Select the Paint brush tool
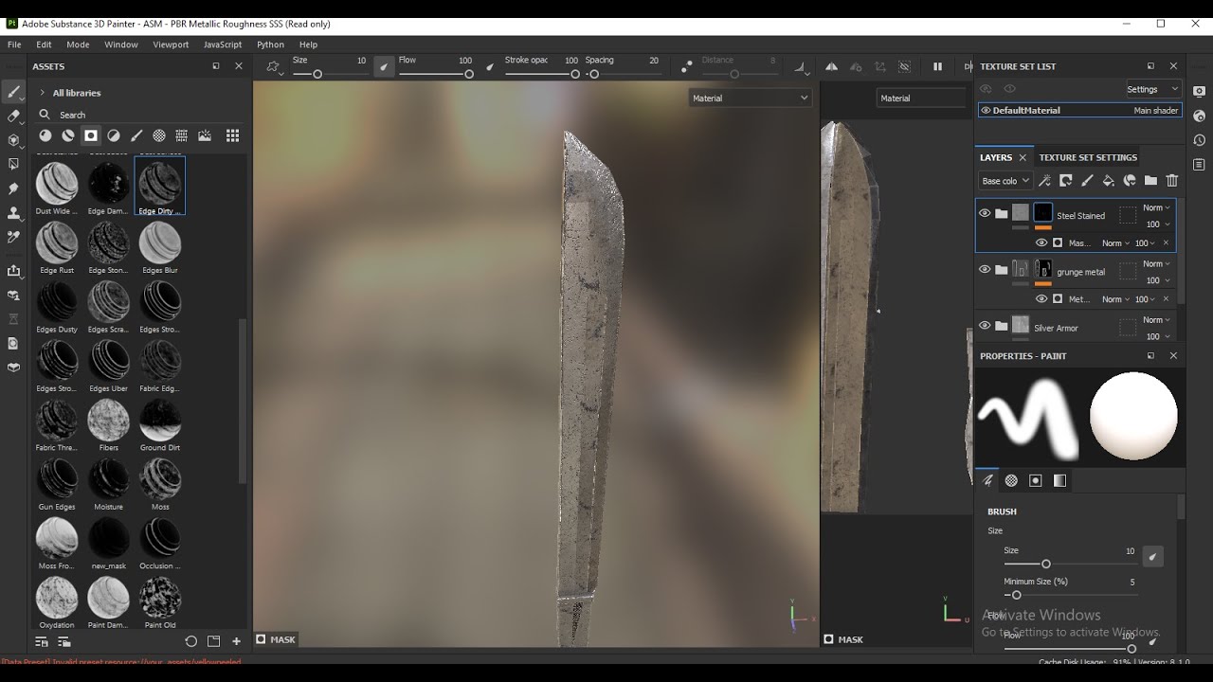 coord(13,92)
